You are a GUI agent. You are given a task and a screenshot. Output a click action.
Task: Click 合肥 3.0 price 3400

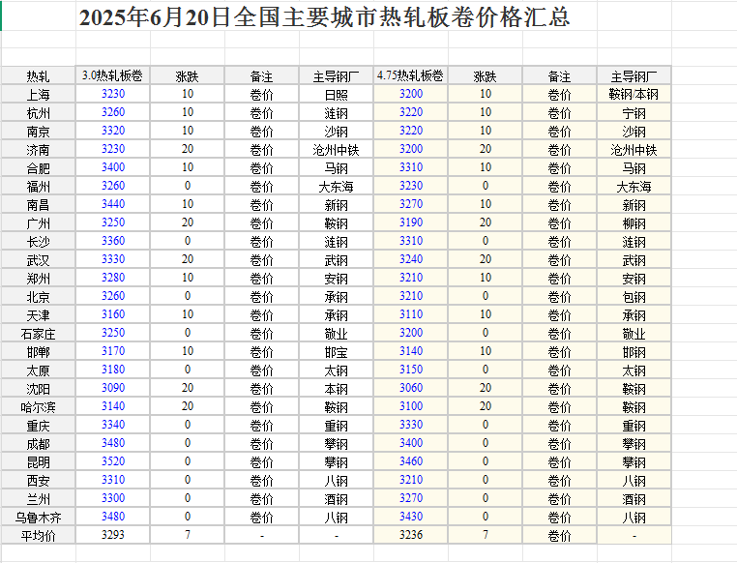point(113,167)
